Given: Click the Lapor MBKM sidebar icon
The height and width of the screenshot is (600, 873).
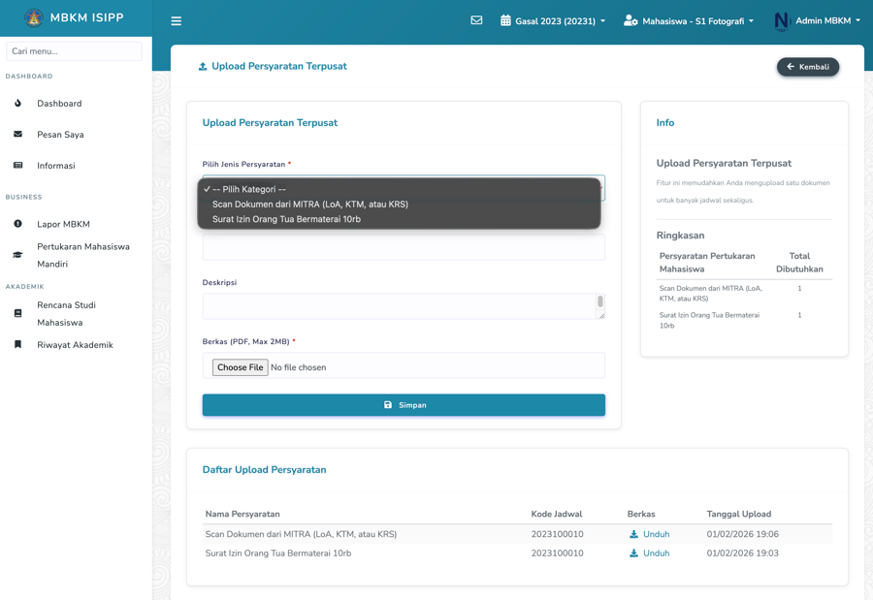Looking at the screenshot, I should click(x=17, y=224).
